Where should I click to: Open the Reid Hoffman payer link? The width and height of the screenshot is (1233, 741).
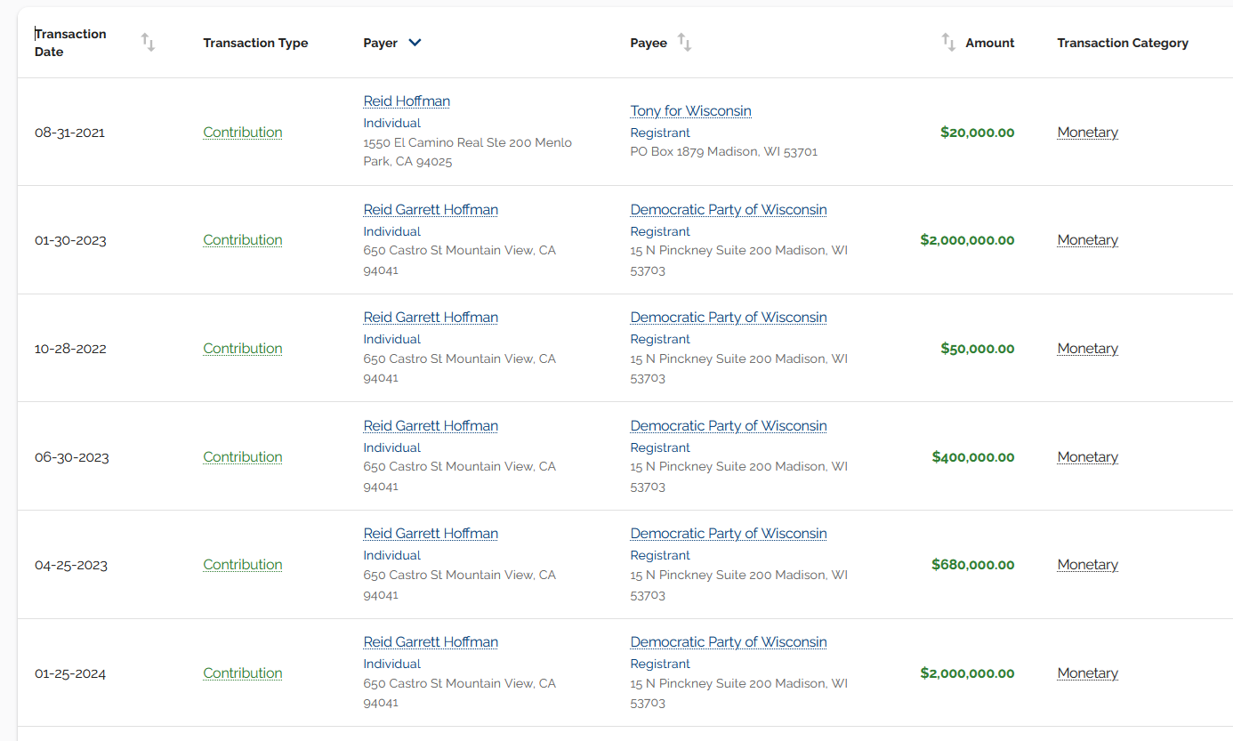point(407,101)
